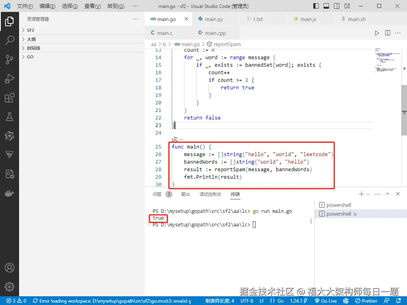Split the editor to the right
Screen dimensions: 407x305
tap(388, 33)
